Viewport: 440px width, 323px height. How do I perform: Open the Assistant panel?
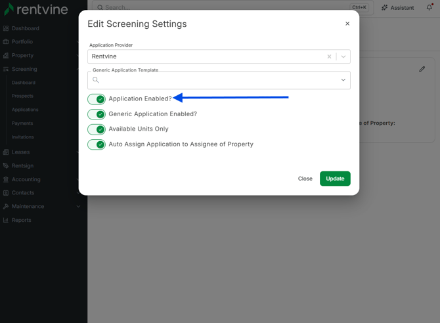coord(397,8)
